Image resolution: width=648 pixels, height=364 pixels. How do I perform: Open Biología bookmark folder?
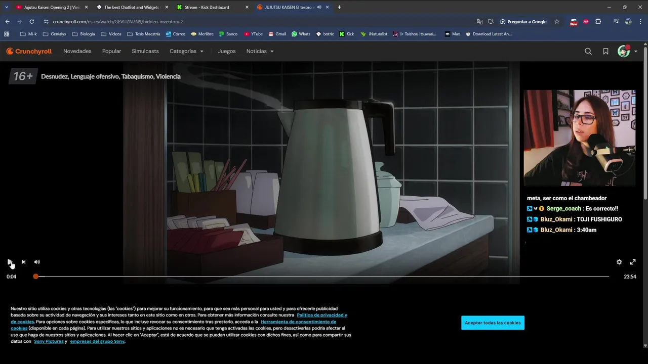[84, 34]
